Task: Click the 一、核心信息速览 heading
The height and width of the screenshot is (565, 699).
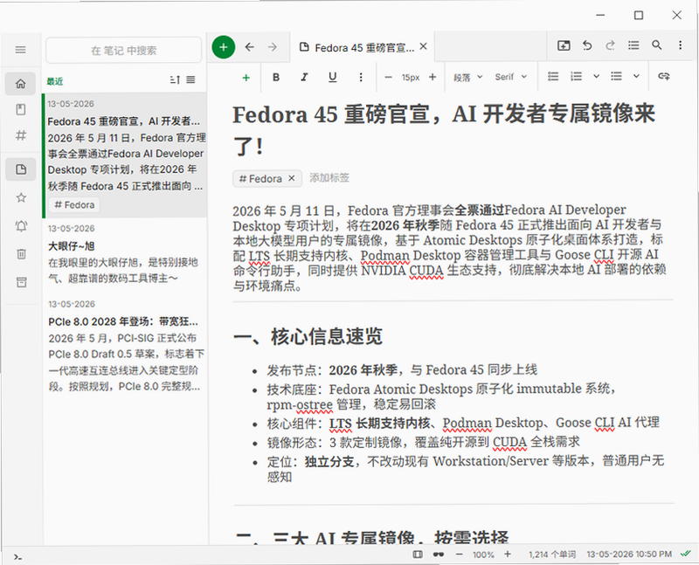Action: point(308,337)
